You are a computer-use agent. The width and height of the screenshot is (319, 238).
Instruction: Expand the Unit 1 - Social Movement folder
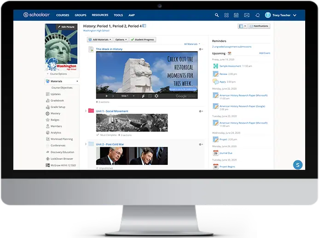click(x=86, y=111)
